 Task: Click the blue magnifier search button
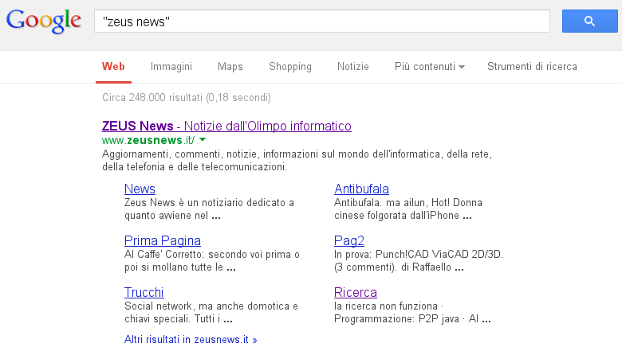pos(589,21)
